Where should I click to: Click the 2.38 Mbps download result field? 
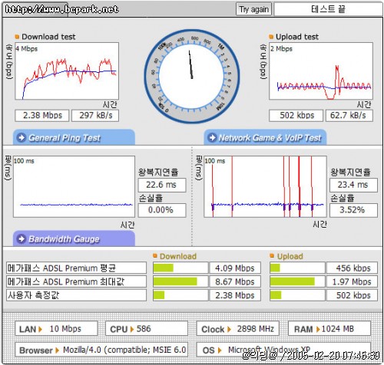point(42,116)
